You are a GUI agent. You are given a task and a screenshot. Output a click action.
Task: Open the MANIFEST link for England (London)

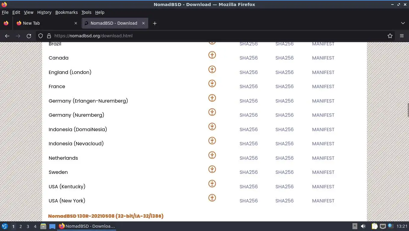tap(323, 72)
